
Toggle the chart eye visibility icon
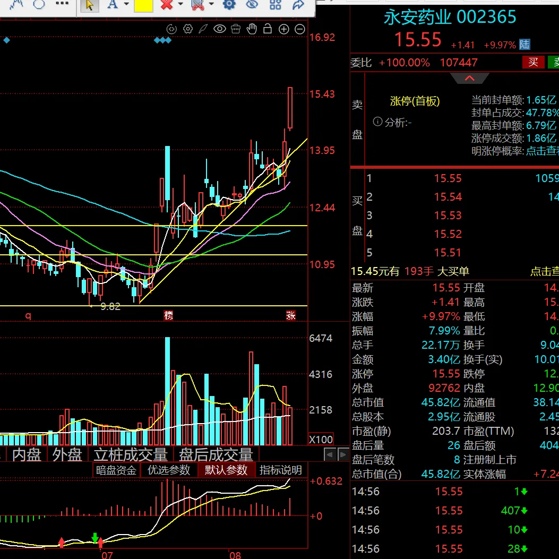(220, 29)
